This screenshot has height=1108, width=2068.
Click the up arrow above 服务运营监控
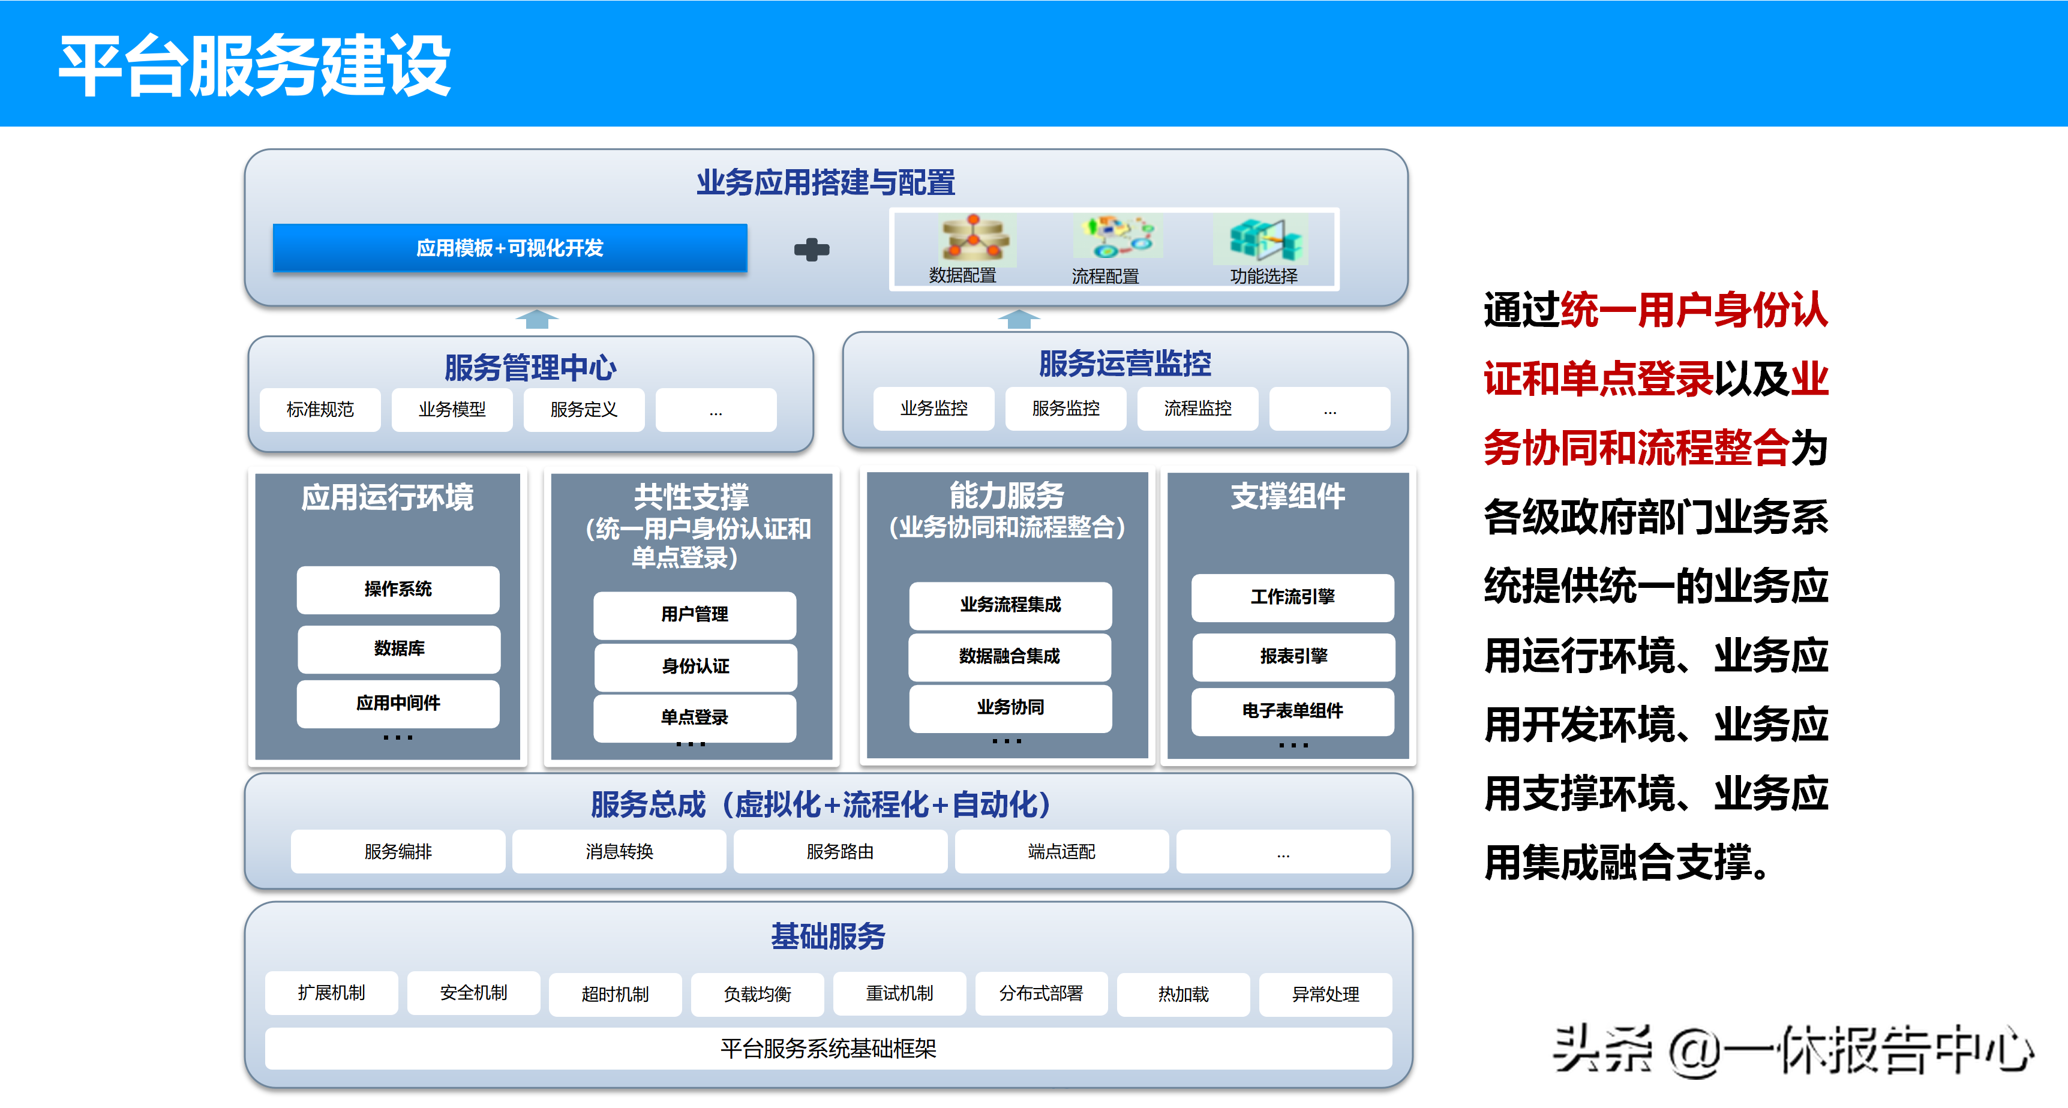pyautogui.click(x=1018, y=320)
